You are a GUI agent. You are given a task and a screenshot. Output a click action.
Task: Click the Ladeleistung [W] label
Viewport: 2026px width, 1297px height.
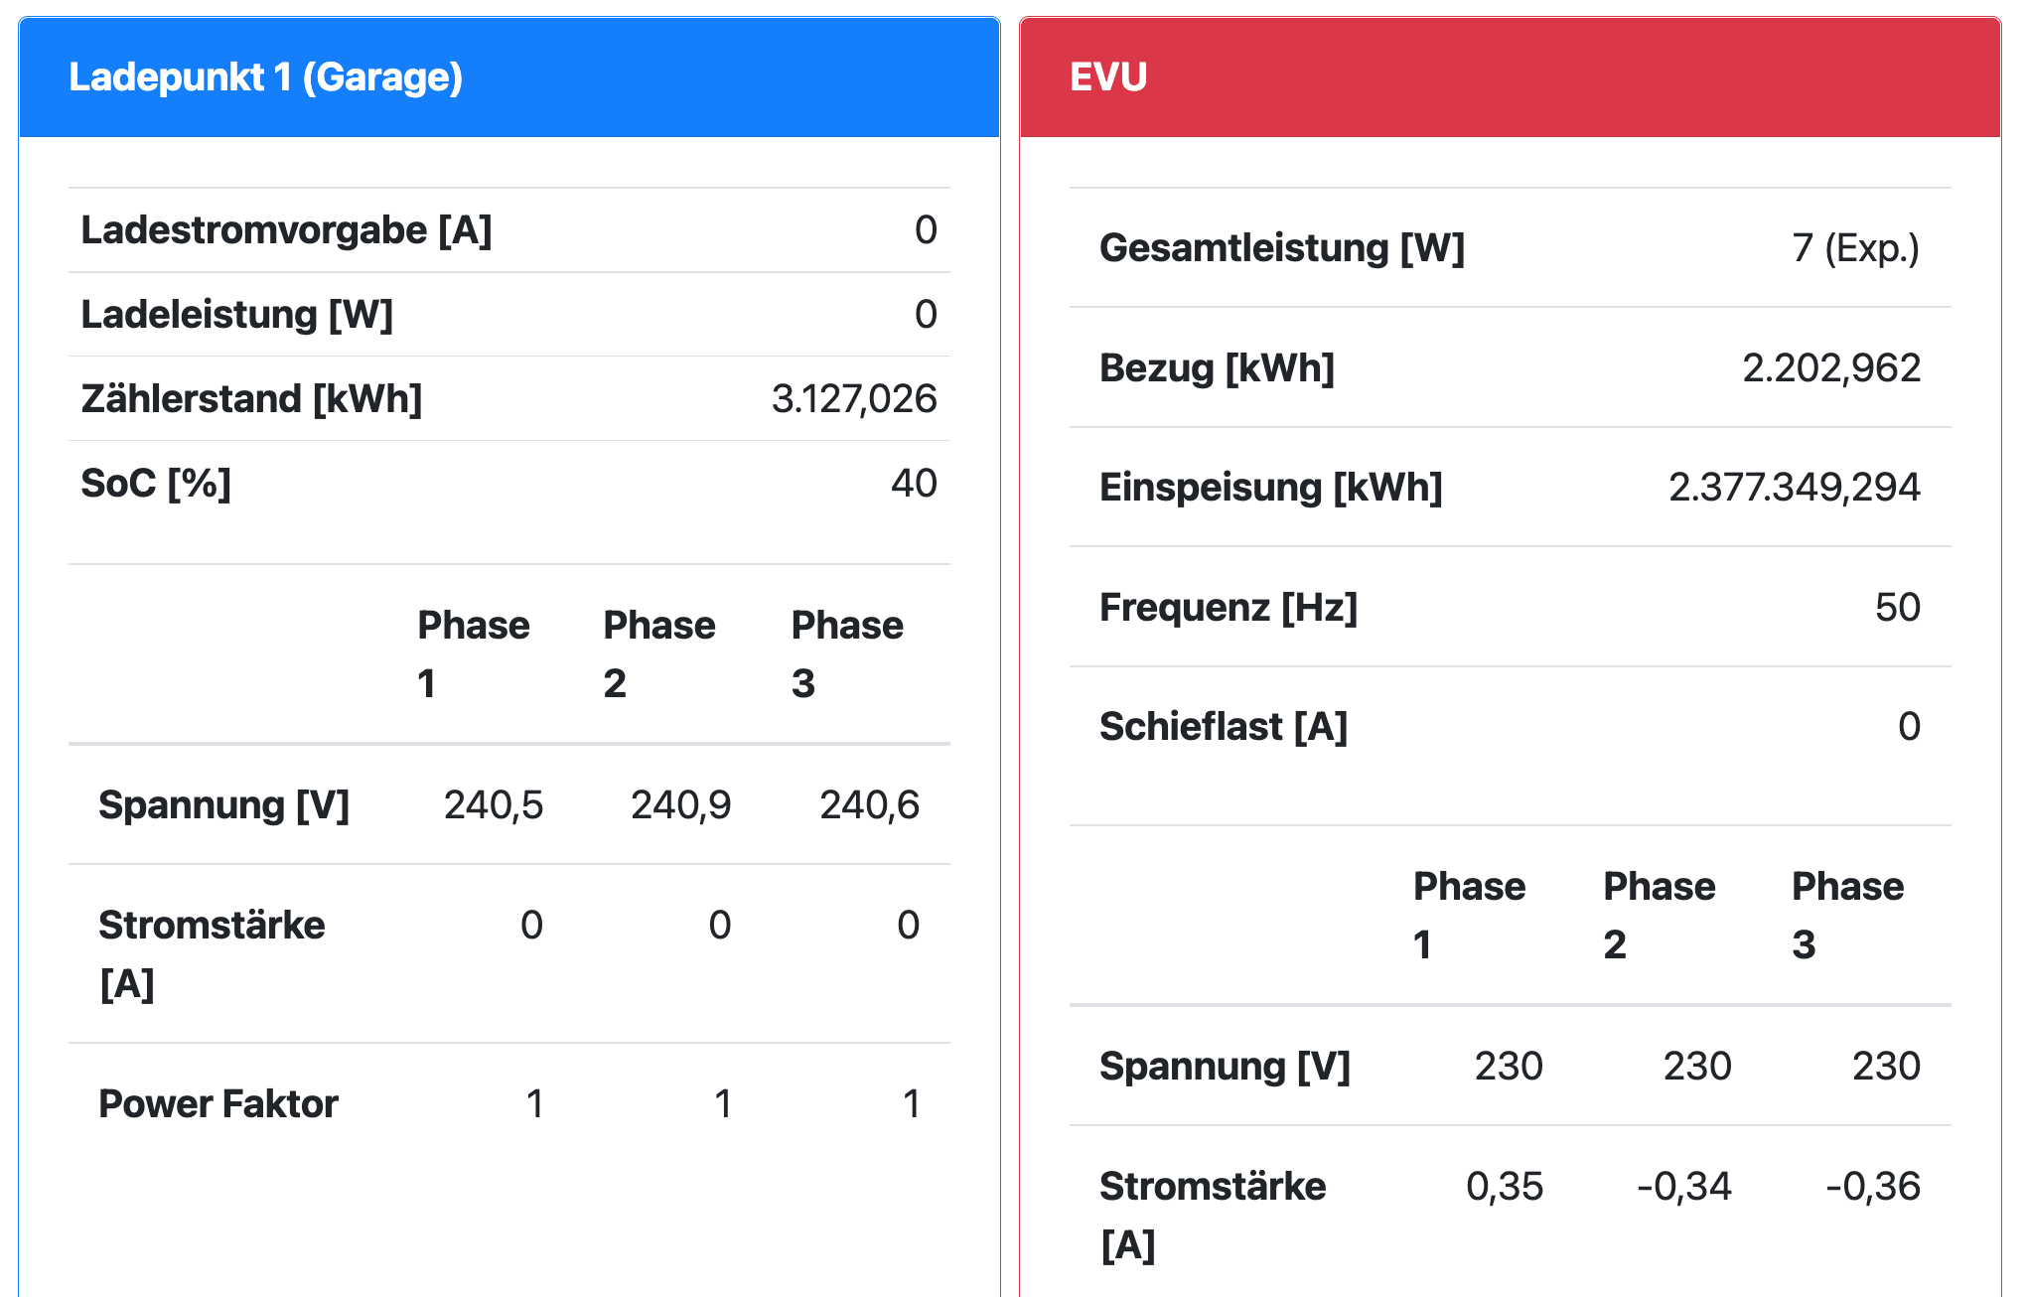pos(236,315)
